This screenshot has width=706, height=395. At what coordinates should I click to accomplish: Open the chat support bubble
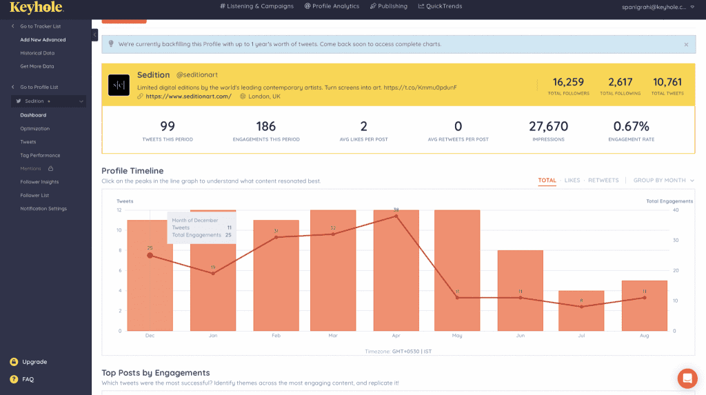(x=687, y=378)
